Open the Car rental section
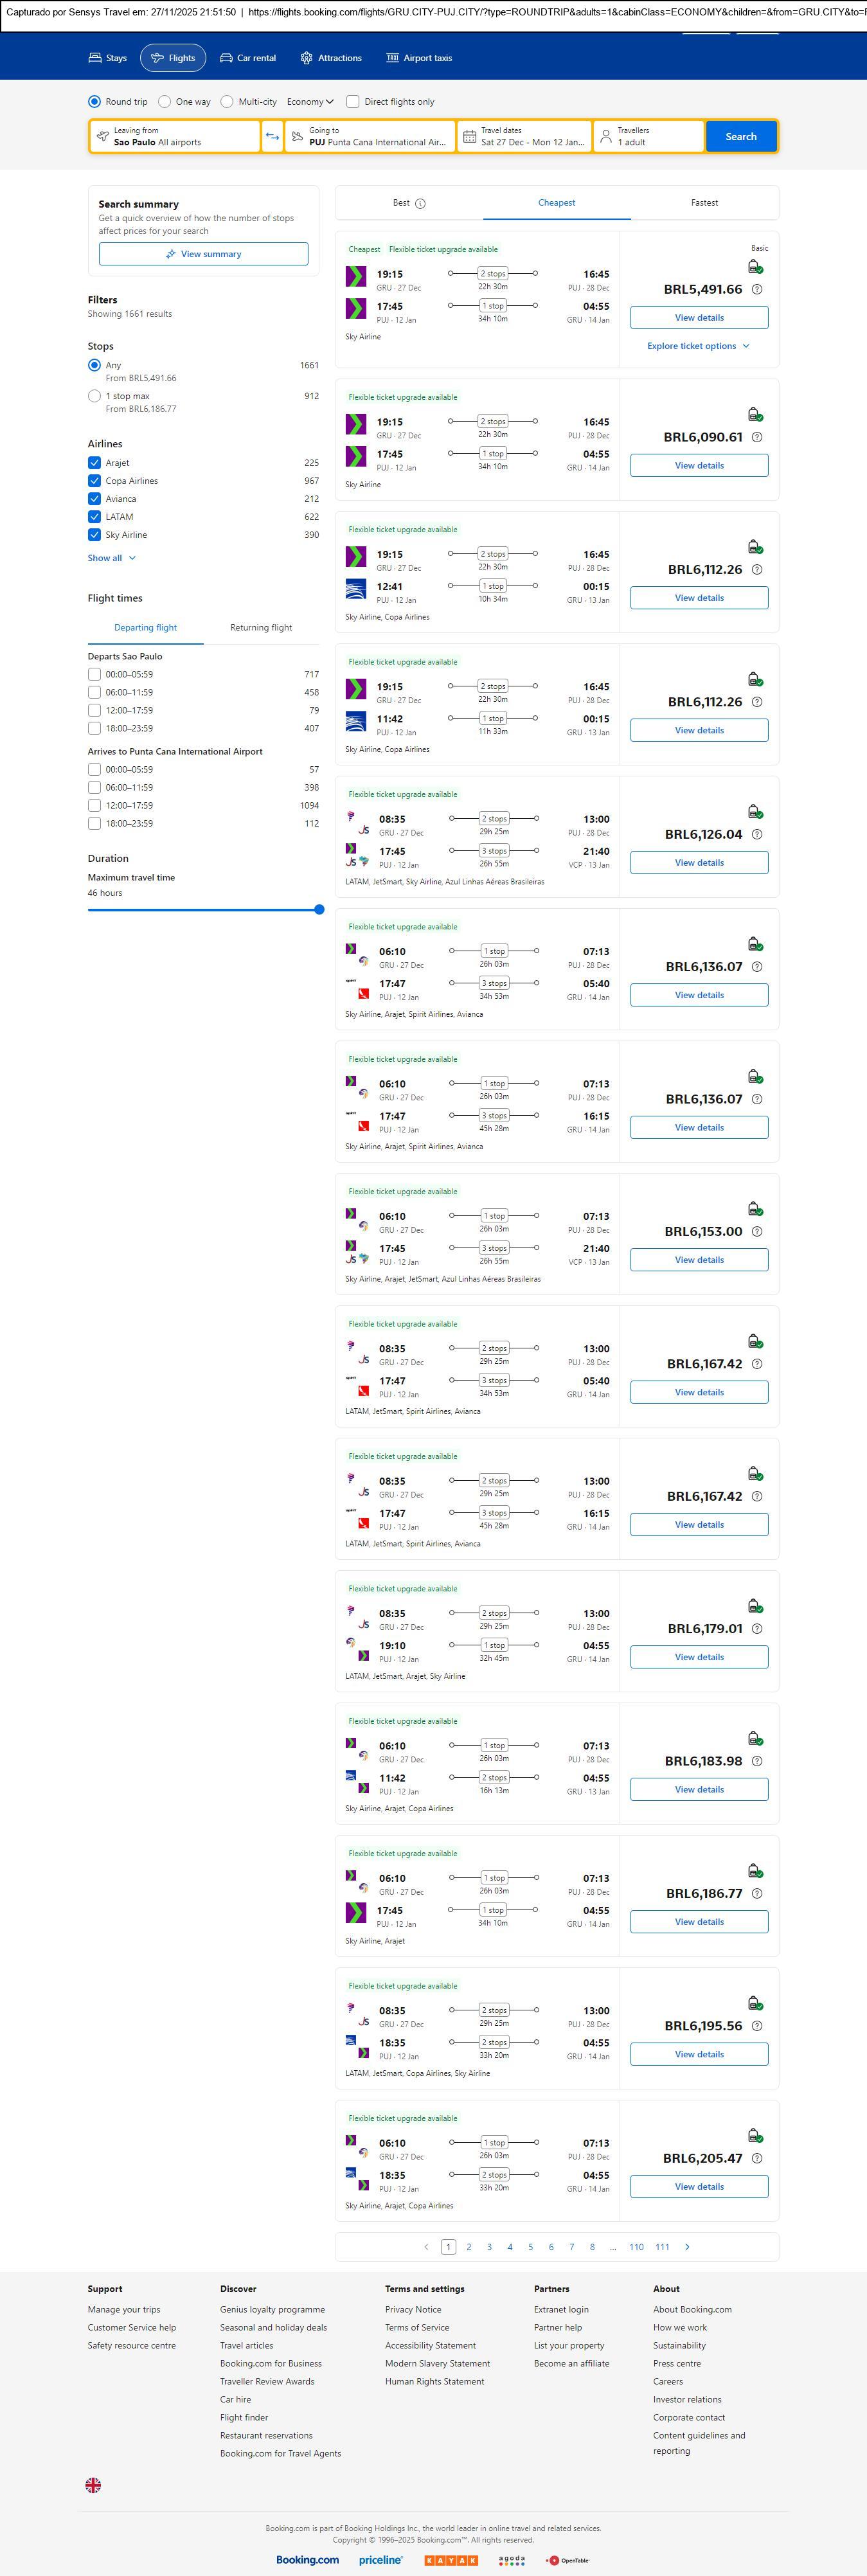The image size is (867, 2576). [247, 58]
